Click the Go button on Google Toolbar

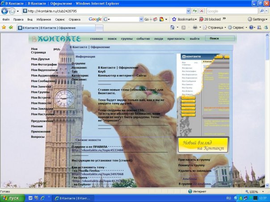(146, 20)
